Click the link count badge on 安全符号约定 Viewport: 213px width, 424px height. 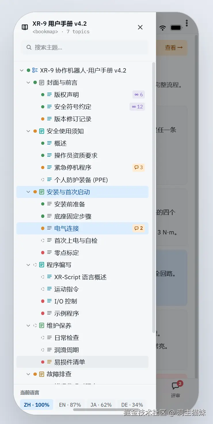[137, 107]
